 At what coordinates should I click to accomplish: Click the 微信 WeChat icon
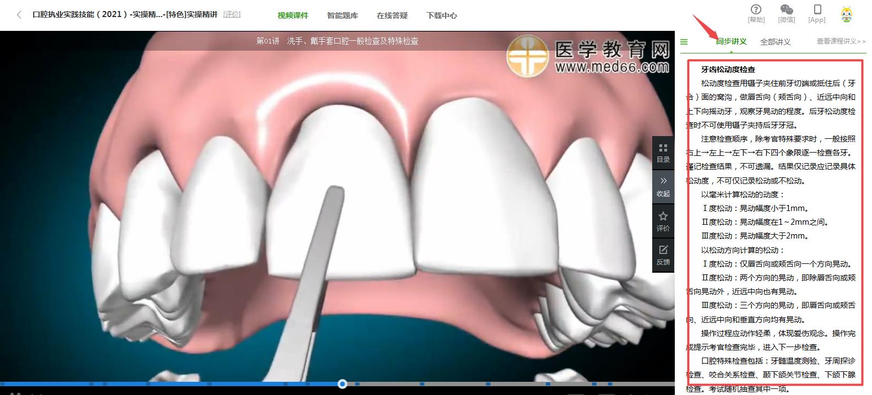click(x=786, y=10)
